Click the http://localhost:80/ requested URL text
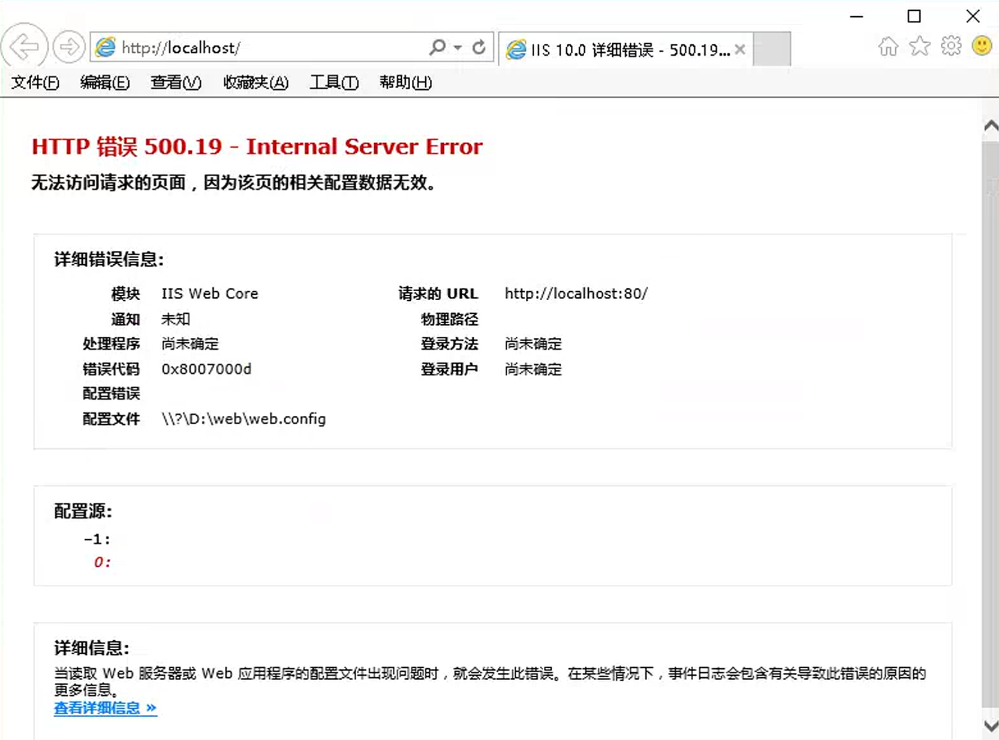This screenshot has width=999, height=740. [x=576, y=294]
